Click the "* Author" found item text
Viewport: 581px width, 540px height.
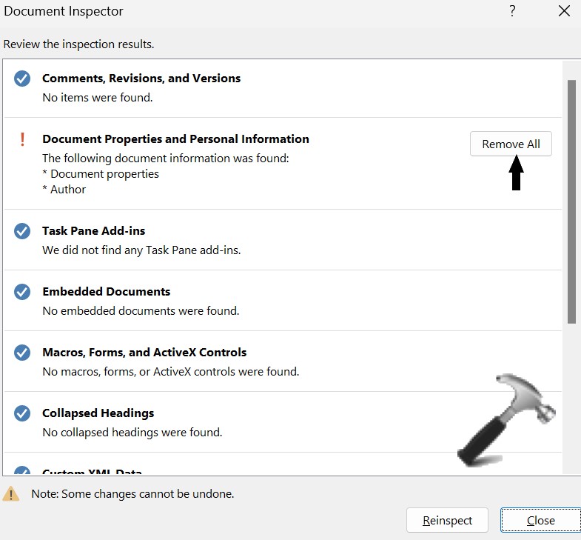coord(64,190)
